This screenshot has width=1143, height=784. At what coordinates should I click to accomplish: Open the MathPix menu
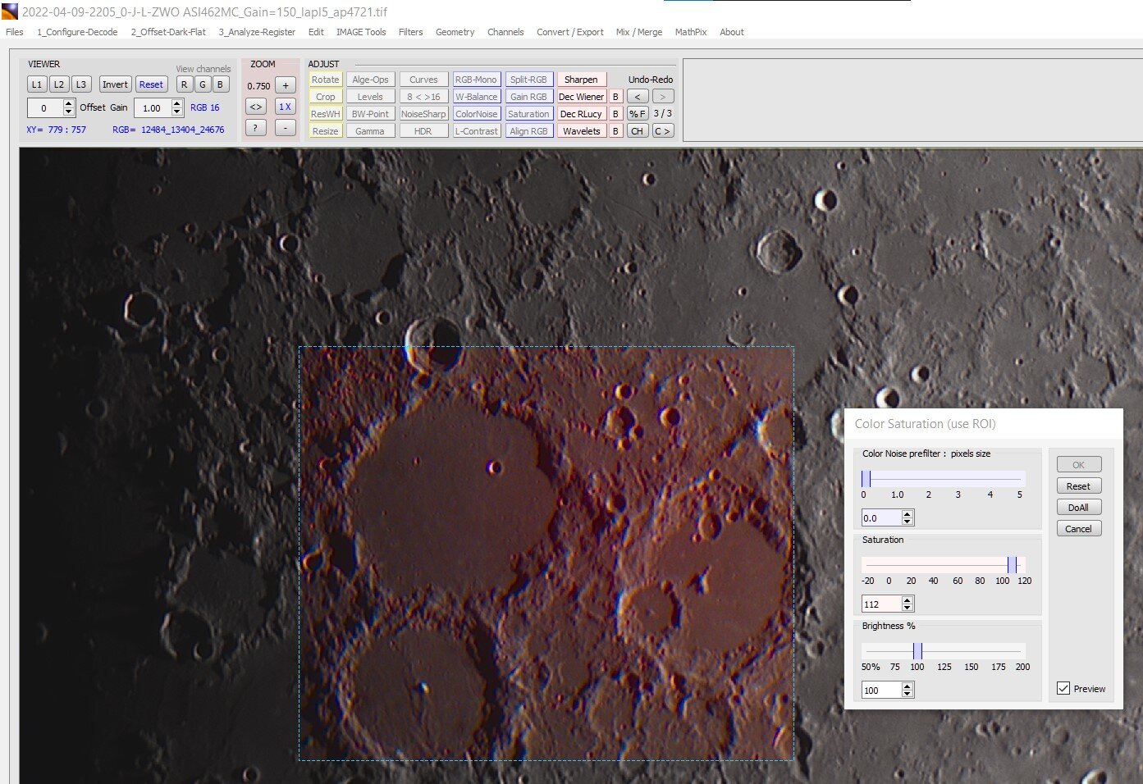click(691, 32)
